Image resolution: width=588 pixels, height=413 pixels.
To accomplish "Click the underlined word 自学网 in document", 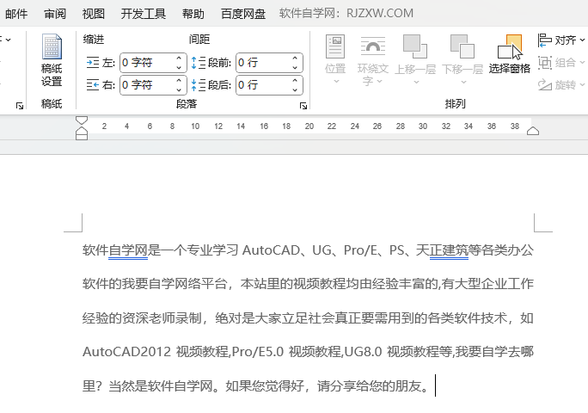I will click(x=128, y=250).
